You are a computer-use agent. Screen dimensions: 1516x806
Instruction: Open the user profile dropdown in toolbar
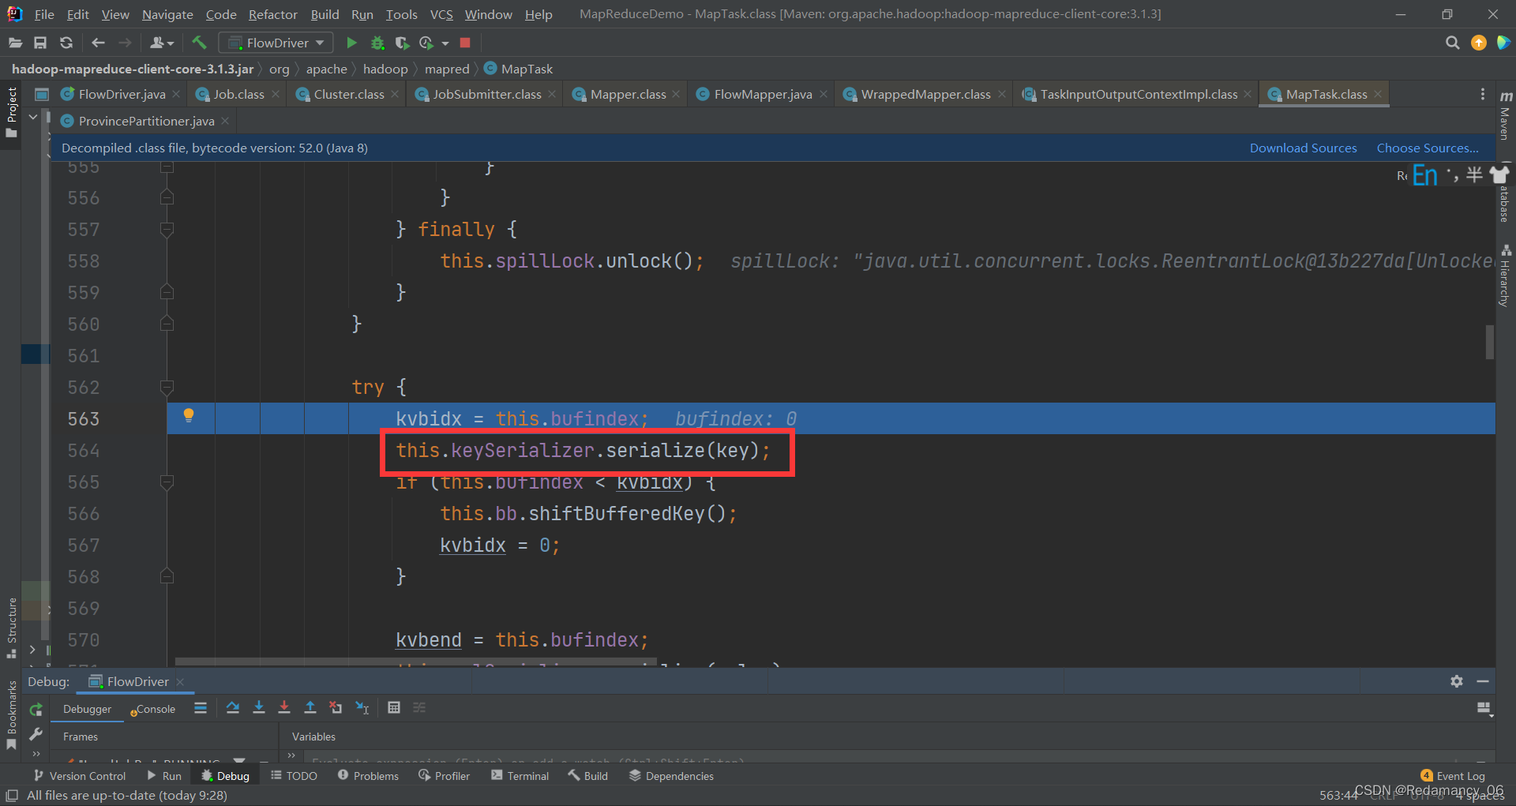click(x=161, y=43)
